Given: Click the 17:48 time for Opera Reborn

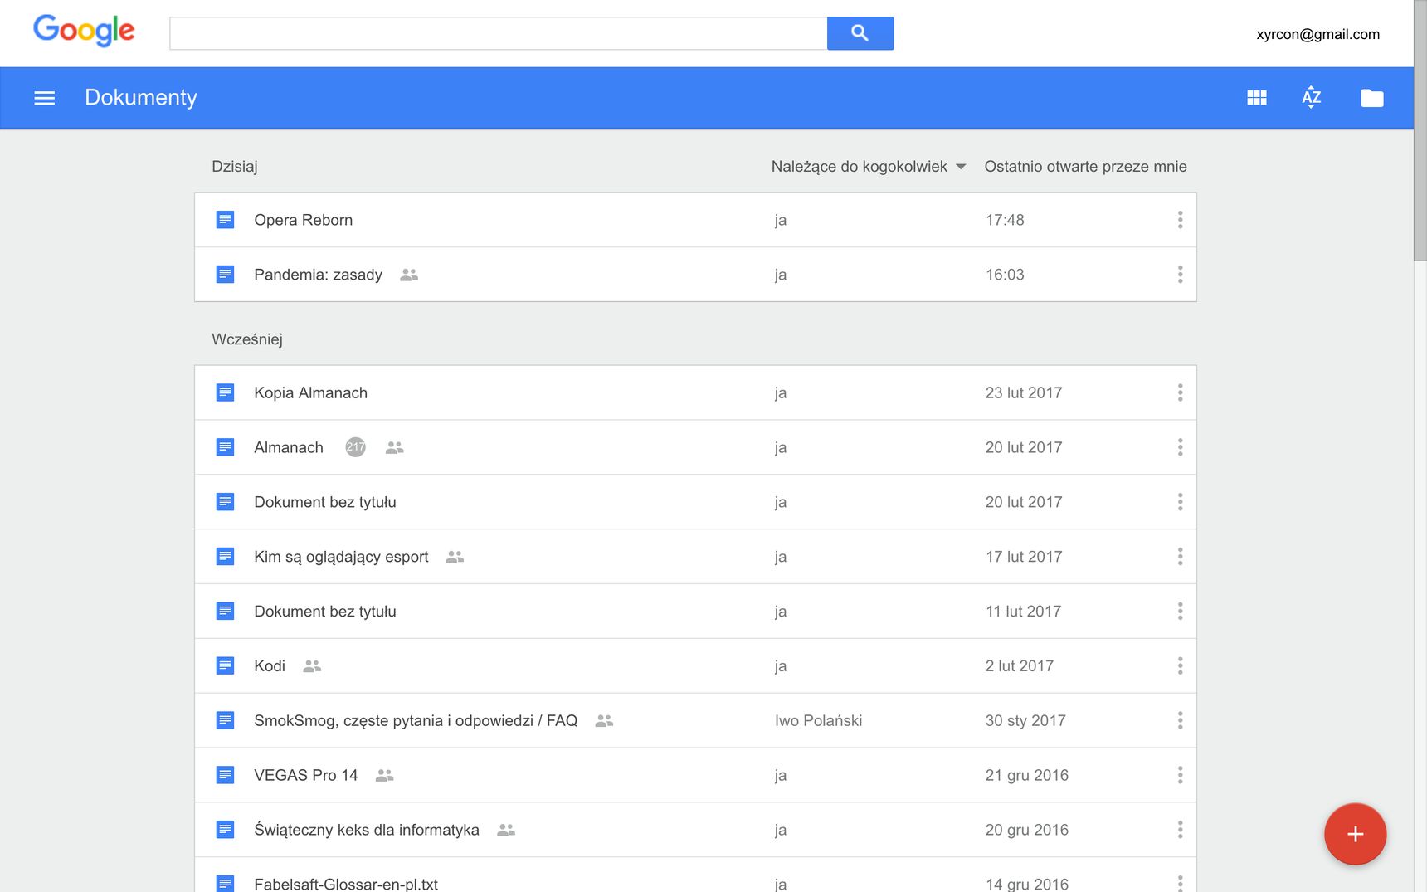Looking at the screenshot, I should click(1005, 220).
